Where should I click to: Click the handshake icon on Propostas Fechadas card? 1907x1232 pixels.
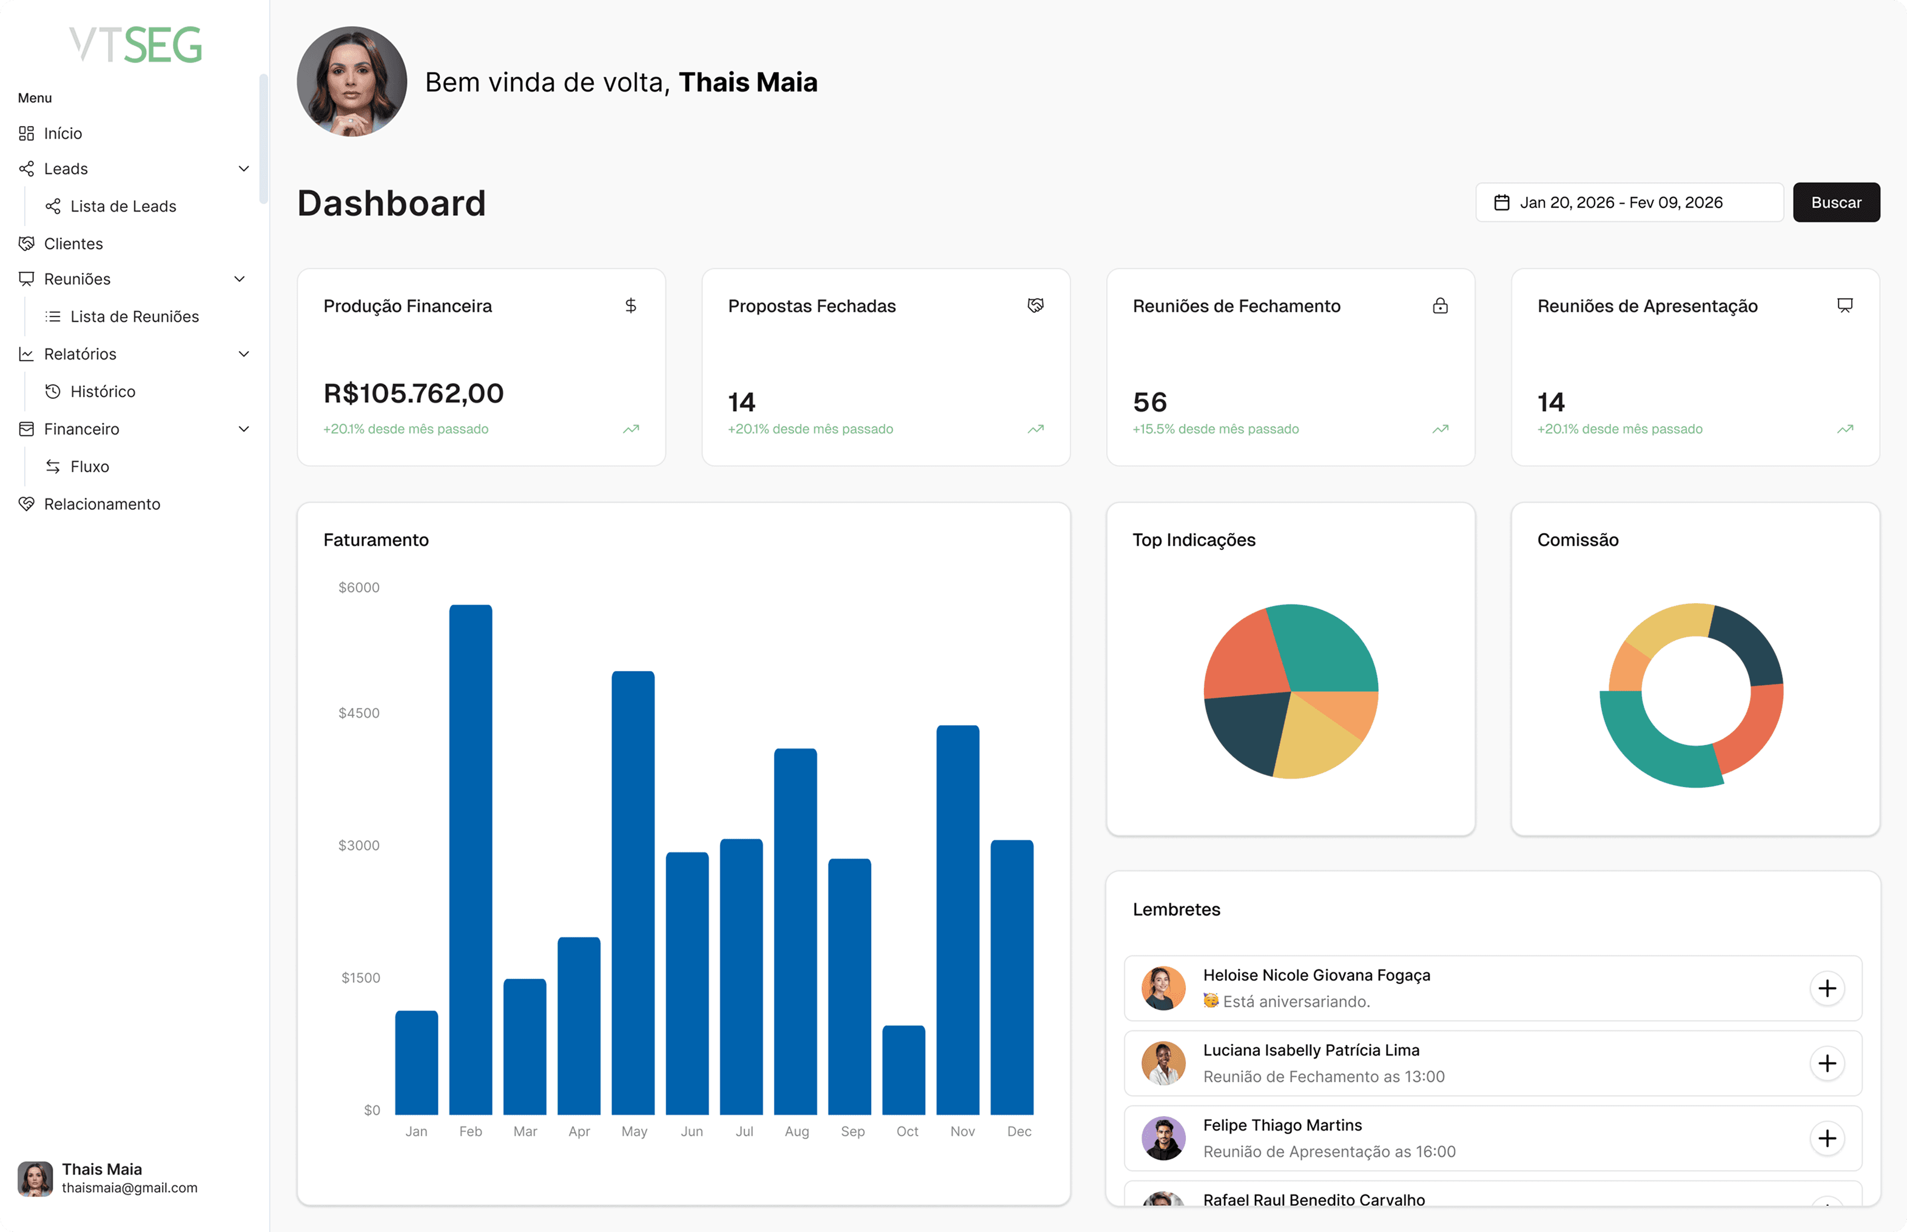pyautogui.click(x=1035, y=306)
